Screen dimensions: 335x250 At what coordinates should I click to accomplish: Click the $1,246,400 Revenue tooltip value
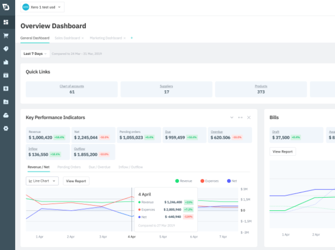pyautogui.click(x=173, y=202)
